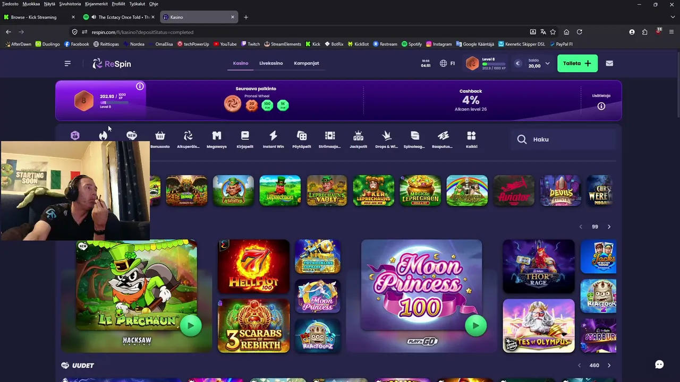Select the Jackpotit category icon
680x382 pixels.
pyautogui.click(x=359, y=139)
